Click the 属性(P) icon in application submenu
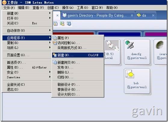The height and width of the screenshot is (122, 168). [55, 38]
